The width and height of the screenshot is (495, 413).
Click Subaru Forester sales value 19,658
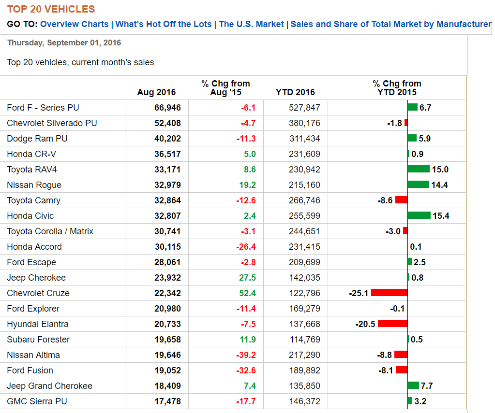tap(167, 339)
